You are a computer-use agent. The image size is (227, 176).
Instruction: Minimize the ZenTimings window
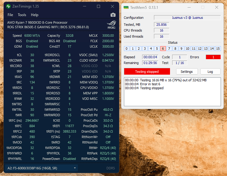tap(85, 6)
